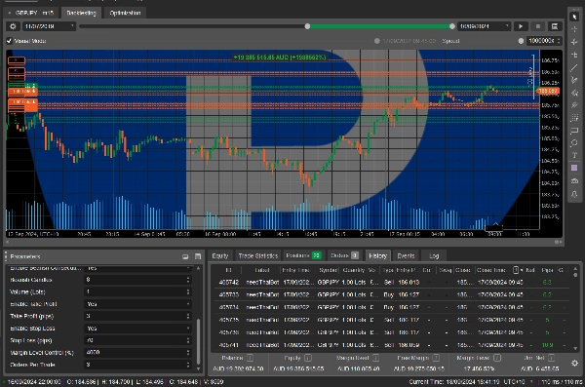Sort history by Pips column header

pos(547,270)
